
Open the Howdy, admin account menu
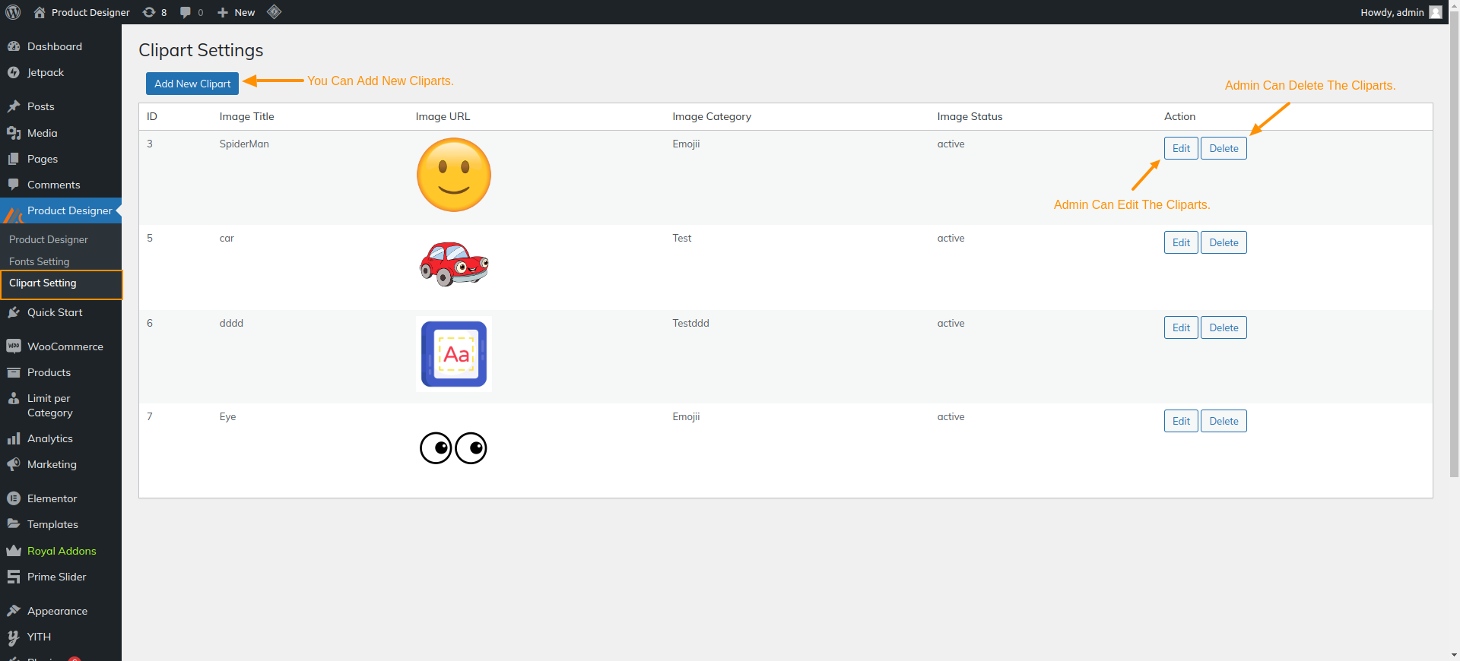pyautogui.click(x=1401, y=12)
